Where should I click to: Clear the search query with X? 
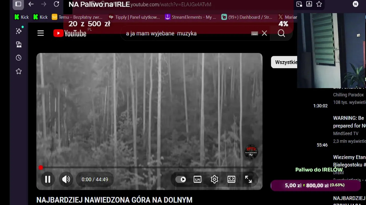pos(264,33)
